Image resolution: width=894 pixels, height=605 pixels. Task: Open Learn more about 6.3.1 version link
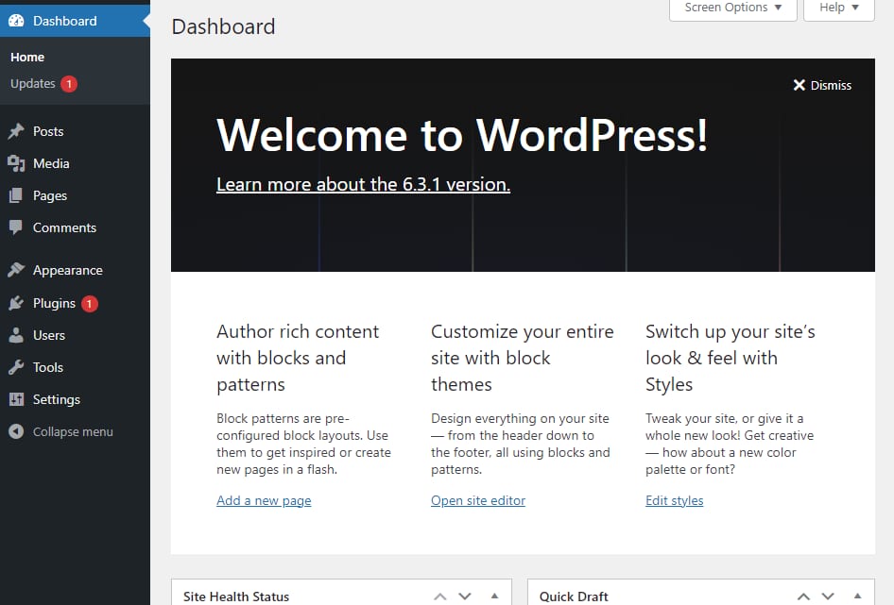coord(363,185)
